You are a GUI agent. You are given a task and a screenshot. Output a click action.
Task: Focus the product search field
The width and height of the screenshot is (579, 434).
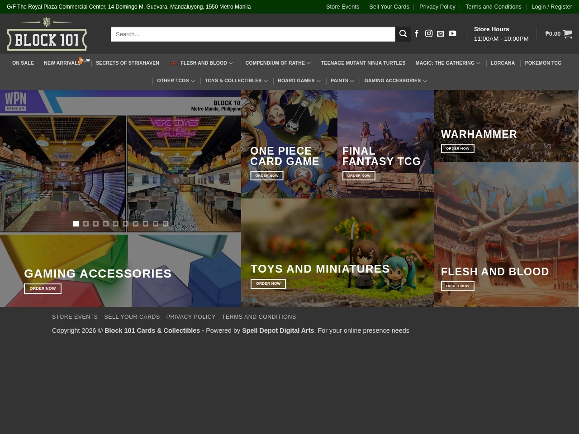[253, 34]
